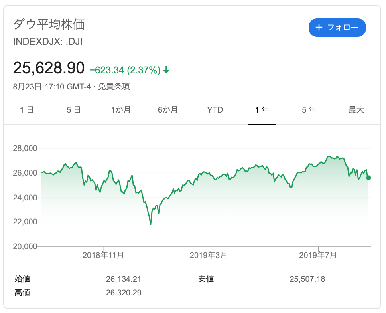Click the ダウ平均株価 title

tap(49, 24)
